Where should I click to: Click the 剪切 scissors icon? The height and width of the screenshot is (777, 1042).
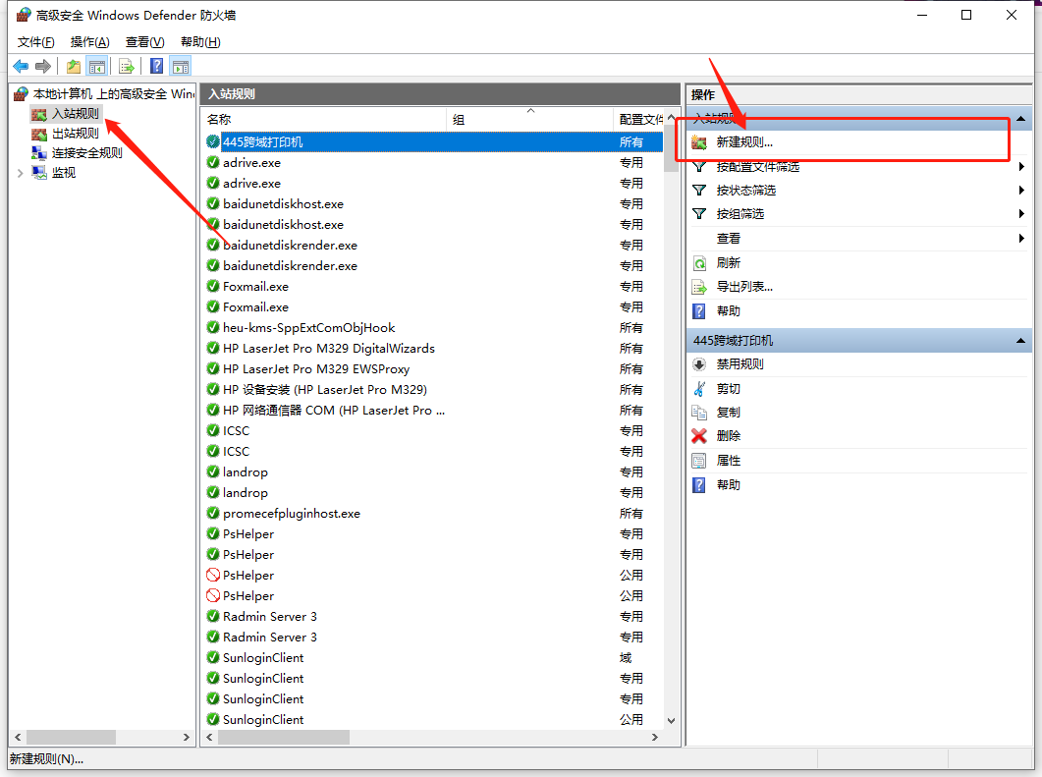click(700, 389)
